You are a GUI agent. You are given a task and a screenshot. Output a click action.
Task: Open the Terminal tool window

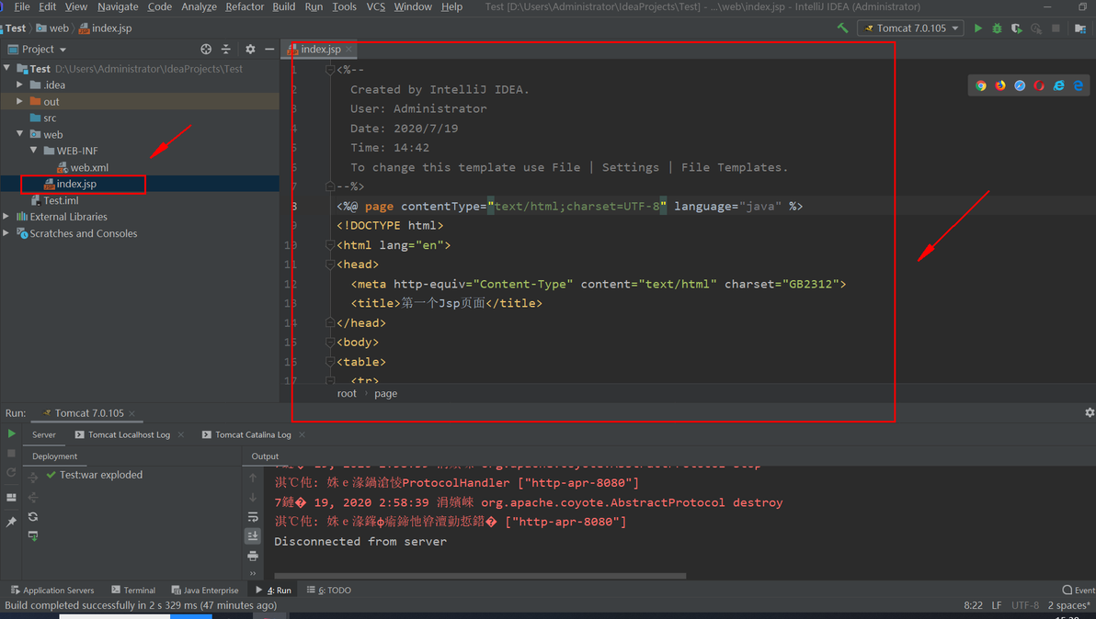(x=133, y=590)
